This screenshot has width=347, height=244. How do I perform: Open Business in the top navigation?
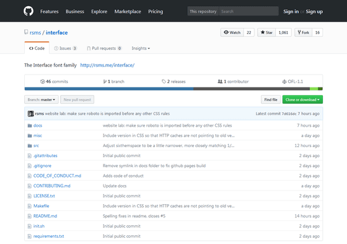click(75, 11)
